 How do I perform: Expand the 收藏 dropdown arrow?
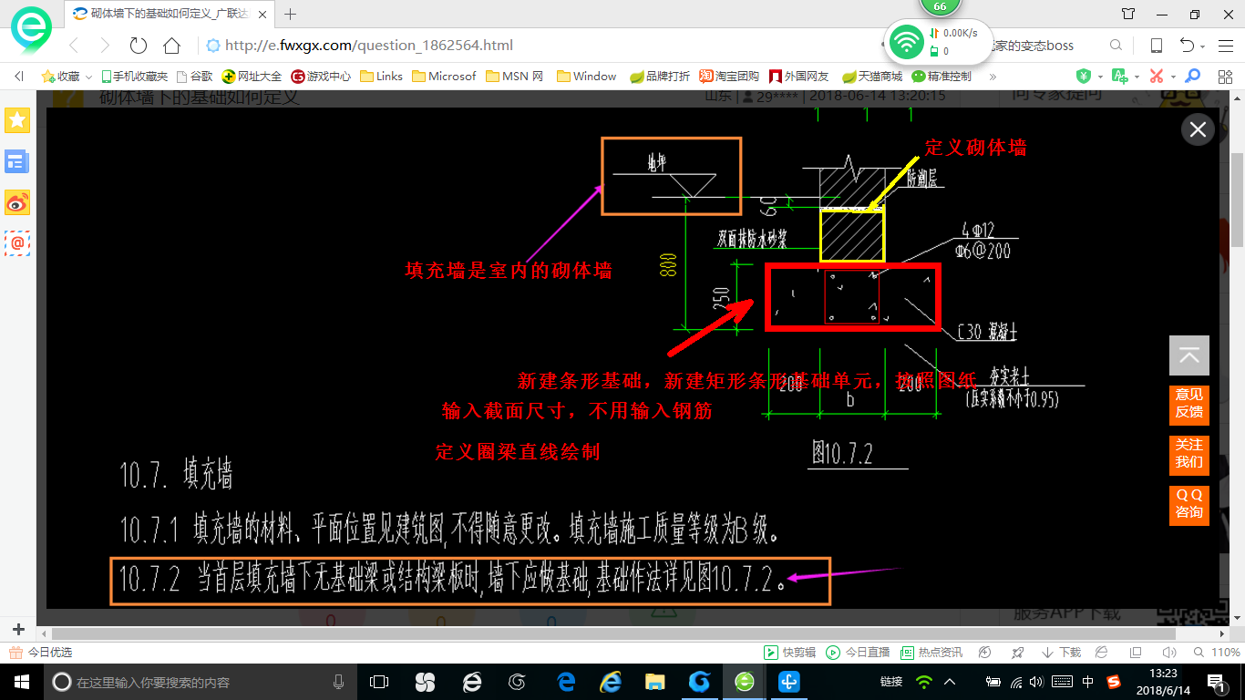point(88,77)
